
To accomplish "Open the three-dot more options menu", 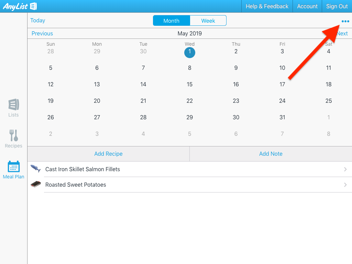I will pyautogui.click(x=345, y=21).
